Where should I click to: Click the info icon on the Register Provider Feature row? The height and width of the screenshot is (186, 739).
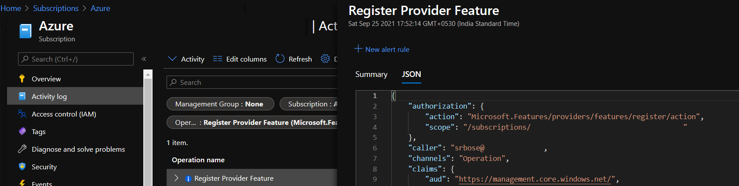[188, 179]
